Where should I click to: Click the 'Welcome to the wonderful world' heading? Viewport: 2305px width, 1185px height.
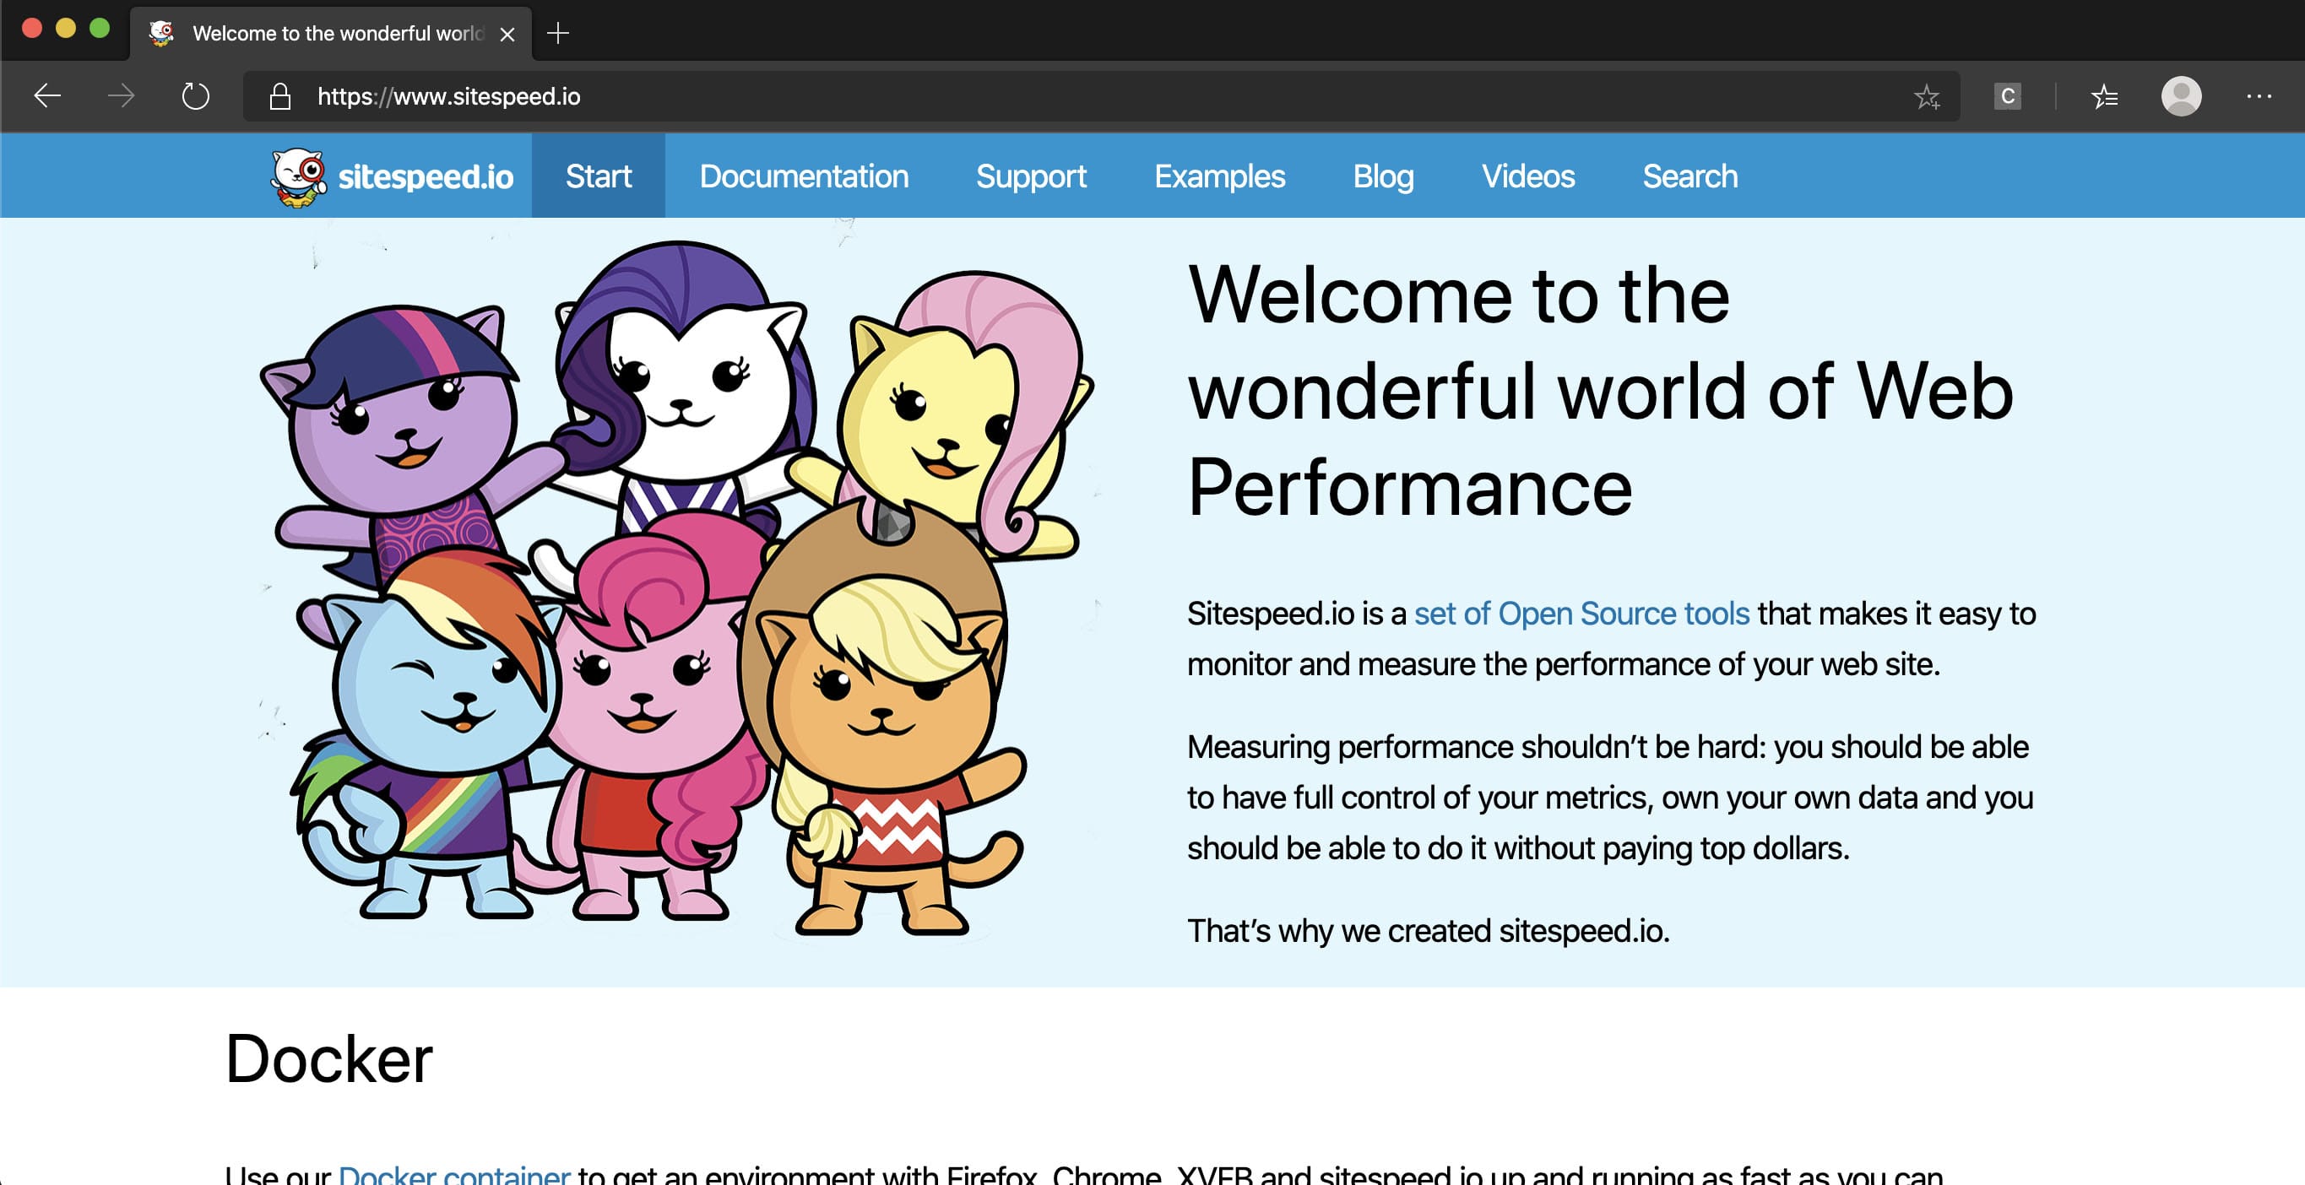(1601, 391)
